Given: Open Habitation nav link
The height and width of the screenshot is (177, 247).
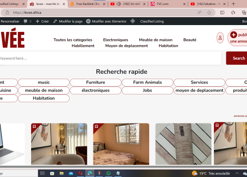Looking at the screenshot, I should (x=168, y=46).
